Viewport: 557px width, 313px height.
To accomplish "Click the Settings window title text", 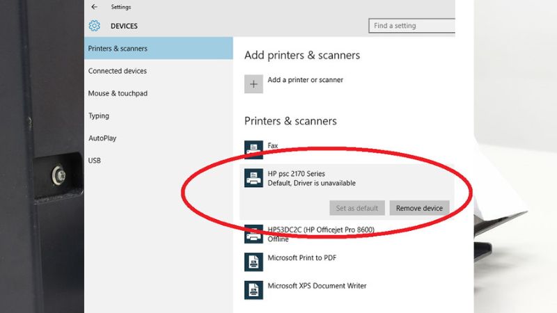I will (120, 7).
